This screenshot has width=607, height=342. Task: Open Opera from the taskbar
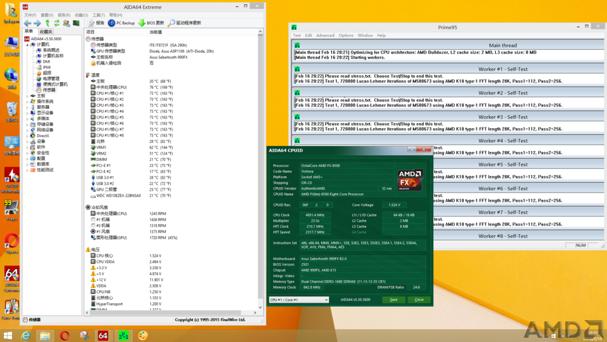point(65,335)
